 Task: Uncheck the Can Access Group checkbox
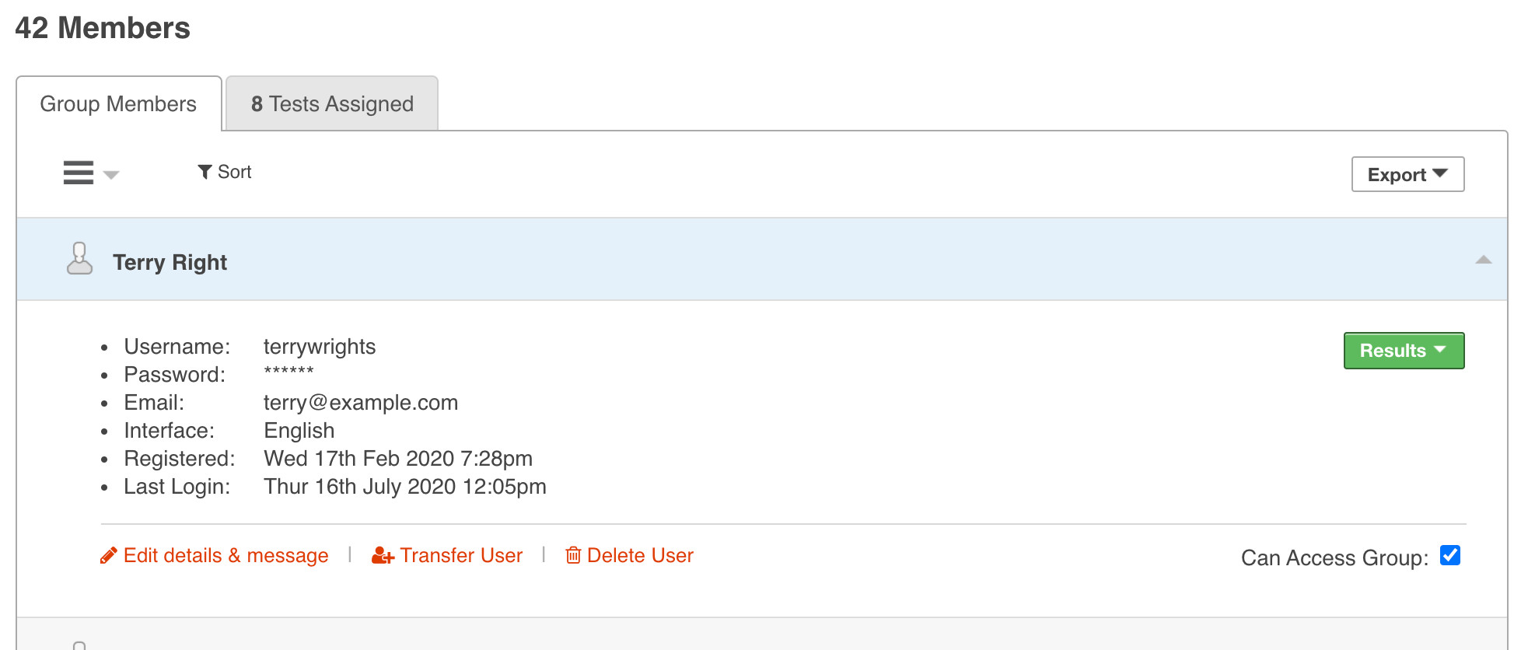1449,555
